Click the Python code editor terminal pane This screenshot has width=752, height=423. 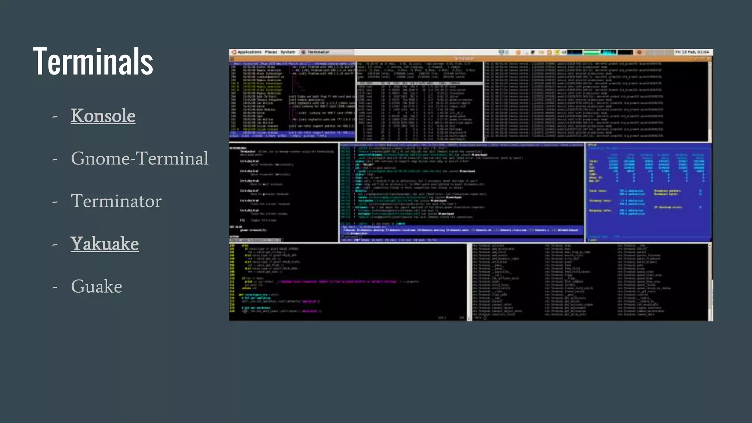[x=348, y=282]
